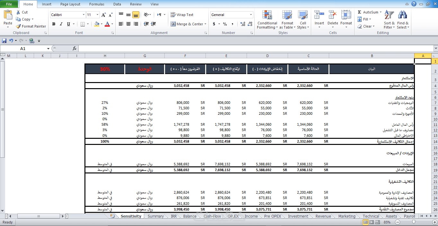This screenshot has width=438, height=226.
Task: Switch to Page Layout view in status bar
Action: click(372, 222)
